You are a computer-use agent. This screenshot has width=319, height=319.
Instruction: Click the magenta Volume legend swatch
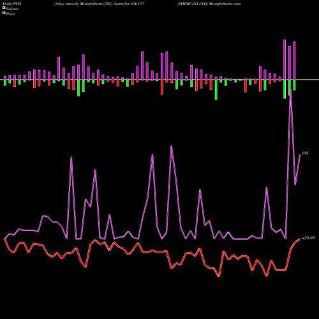[4, 8]
